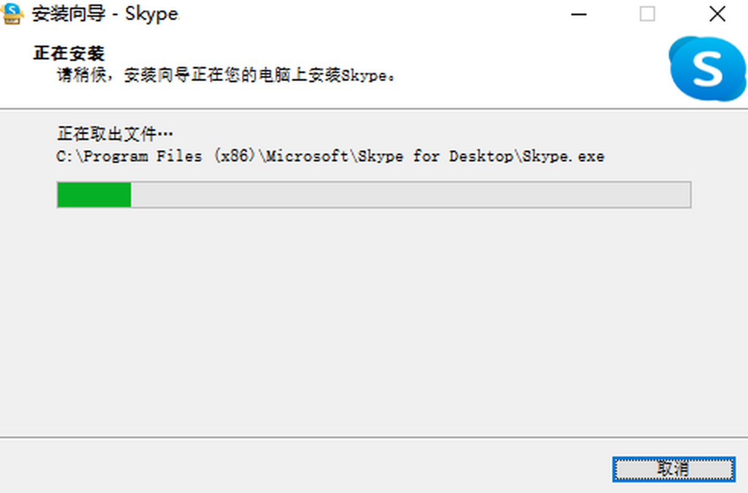Click the blank title bar area beside the title
Image resolution: width=748 pixels, height=493 pixels.
click(374, 14)
